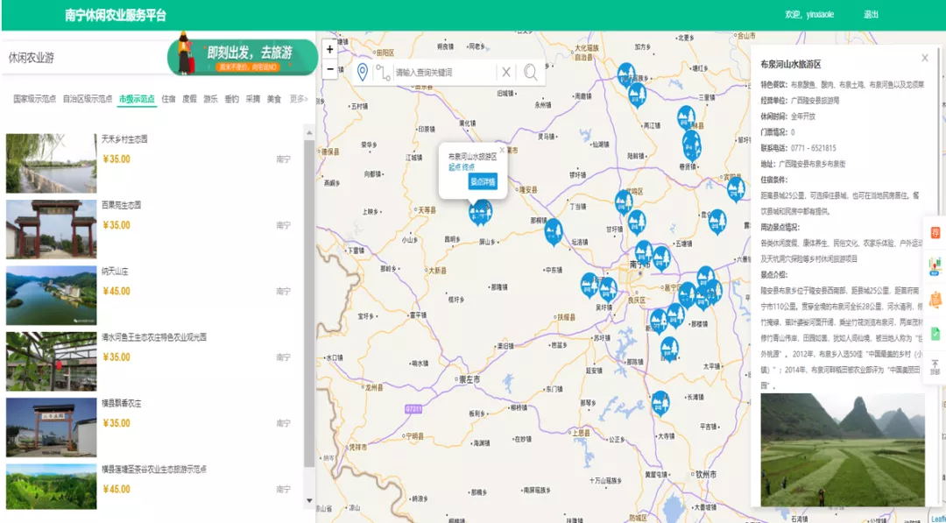
Task: Click the location pin icon in the search bar
Action: [x=363, y=73]
